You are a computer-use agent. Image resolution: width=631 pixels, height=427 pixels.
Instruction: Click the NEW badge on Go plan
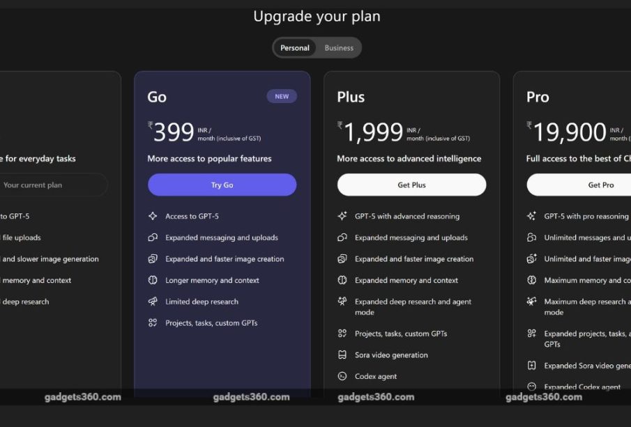point(282,97)
